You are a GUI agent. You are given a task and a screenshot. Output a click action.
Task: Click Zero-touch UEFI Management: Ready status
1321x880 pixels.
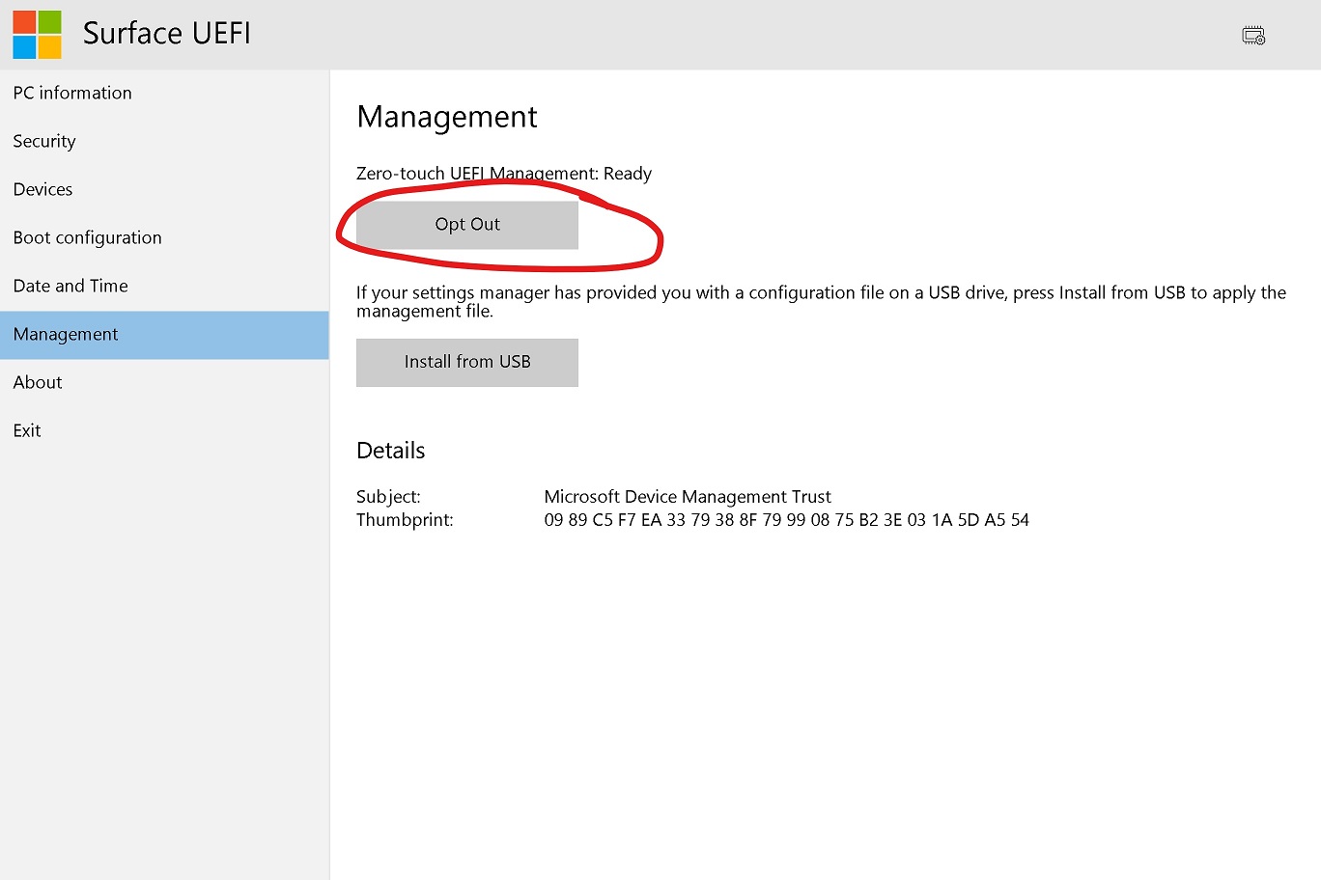coord(504,174)
